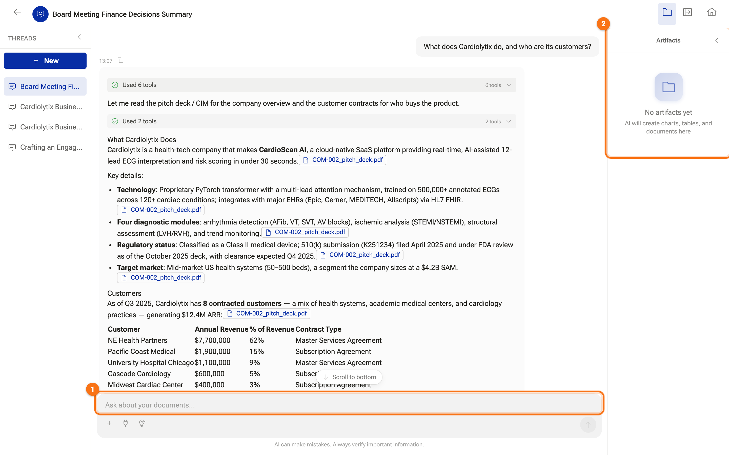Screen dimensions: 729x455
Task: Click the Customers section heading
Action: (x=124, y=293)
